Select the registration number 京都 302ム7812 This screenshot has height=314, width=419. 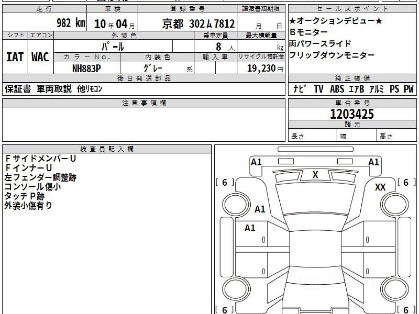coord(198,24)
